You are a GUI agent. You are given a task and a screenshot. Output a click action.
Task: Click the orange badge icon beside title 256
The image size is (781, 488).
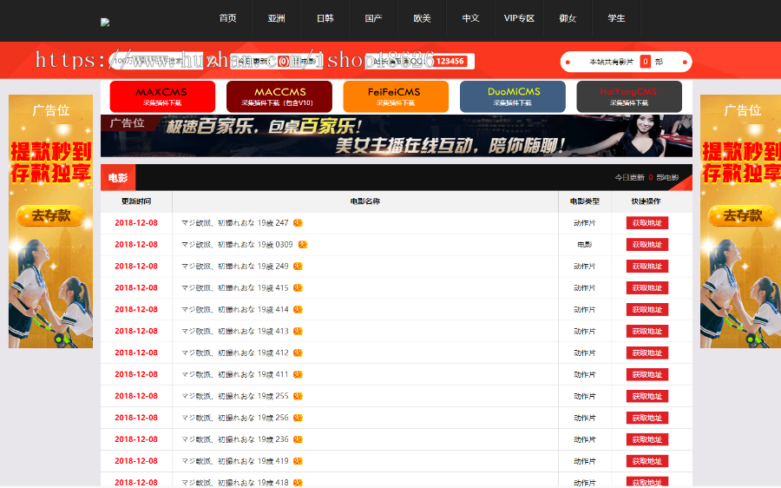(298, 418)
